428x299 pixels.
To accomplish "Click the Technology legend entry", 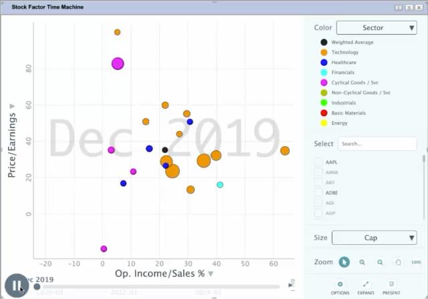I will 344,52.
